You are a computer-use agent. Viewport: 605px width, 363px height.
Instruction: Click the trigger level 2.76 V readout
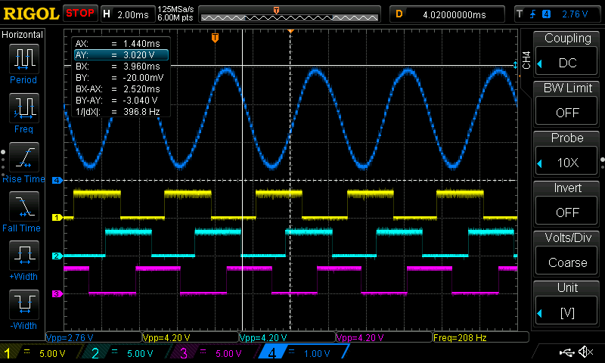575,14
